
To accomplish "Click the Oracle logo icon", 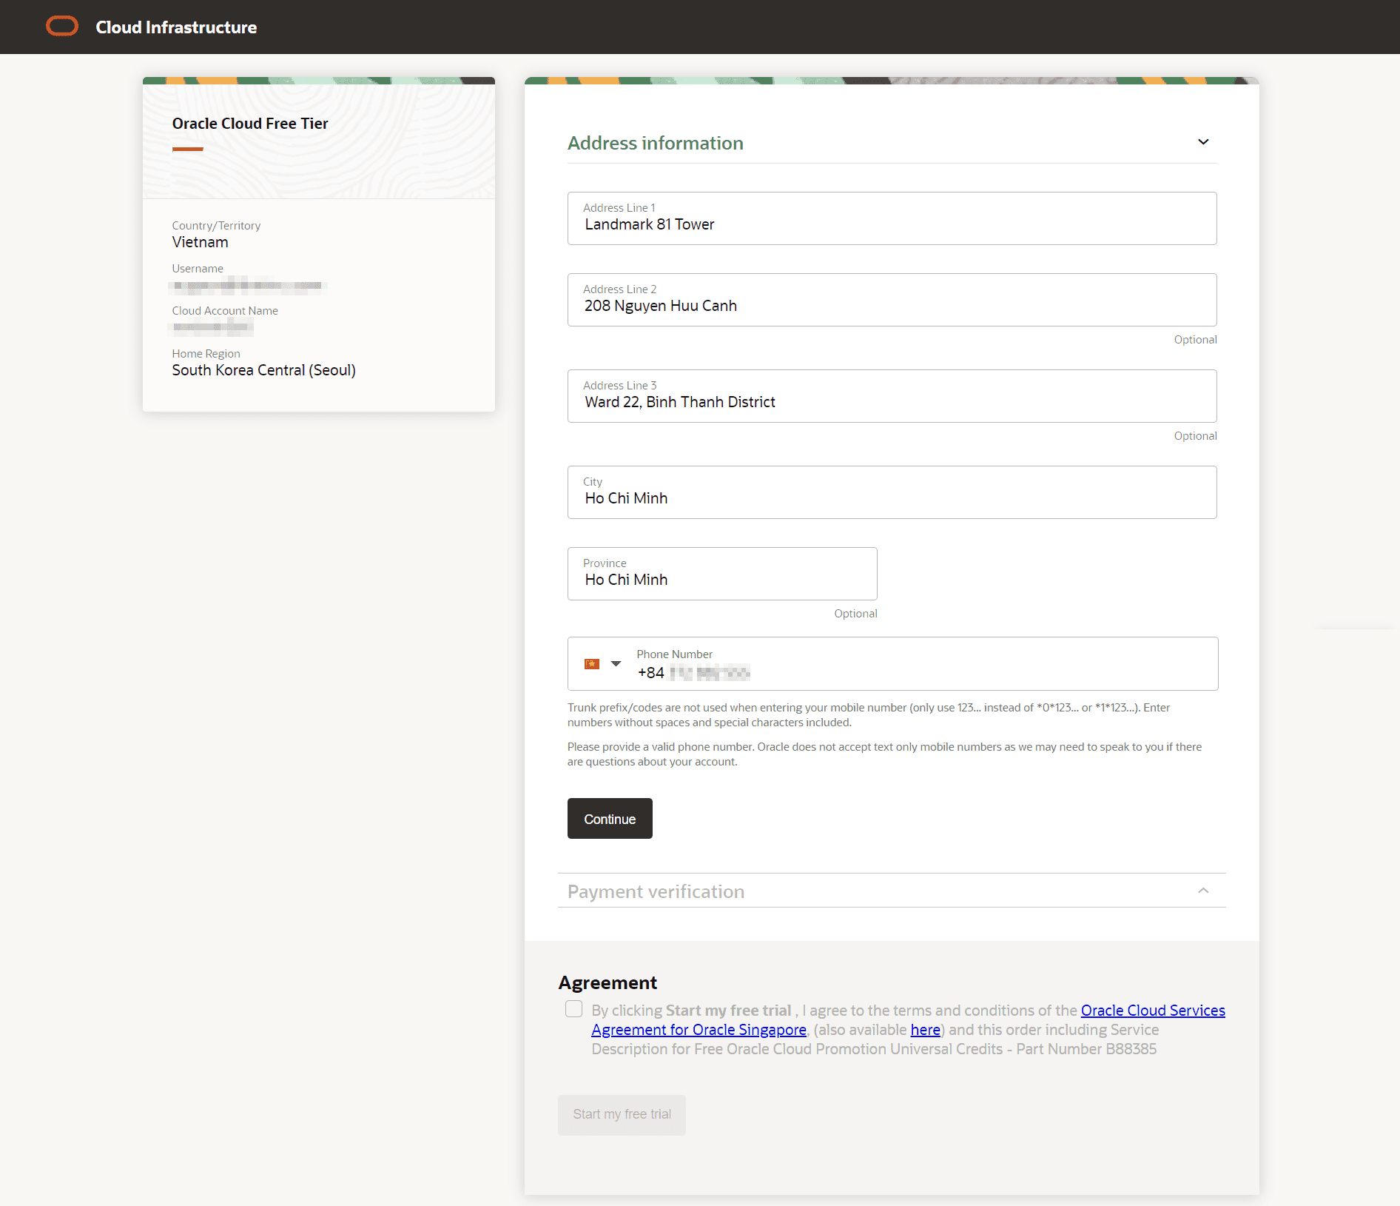I will point(62,27).
